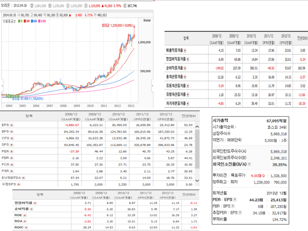Toggle the red 20-day moving average
This screenshot has width=308, height=231.
(x=27, y=21)
